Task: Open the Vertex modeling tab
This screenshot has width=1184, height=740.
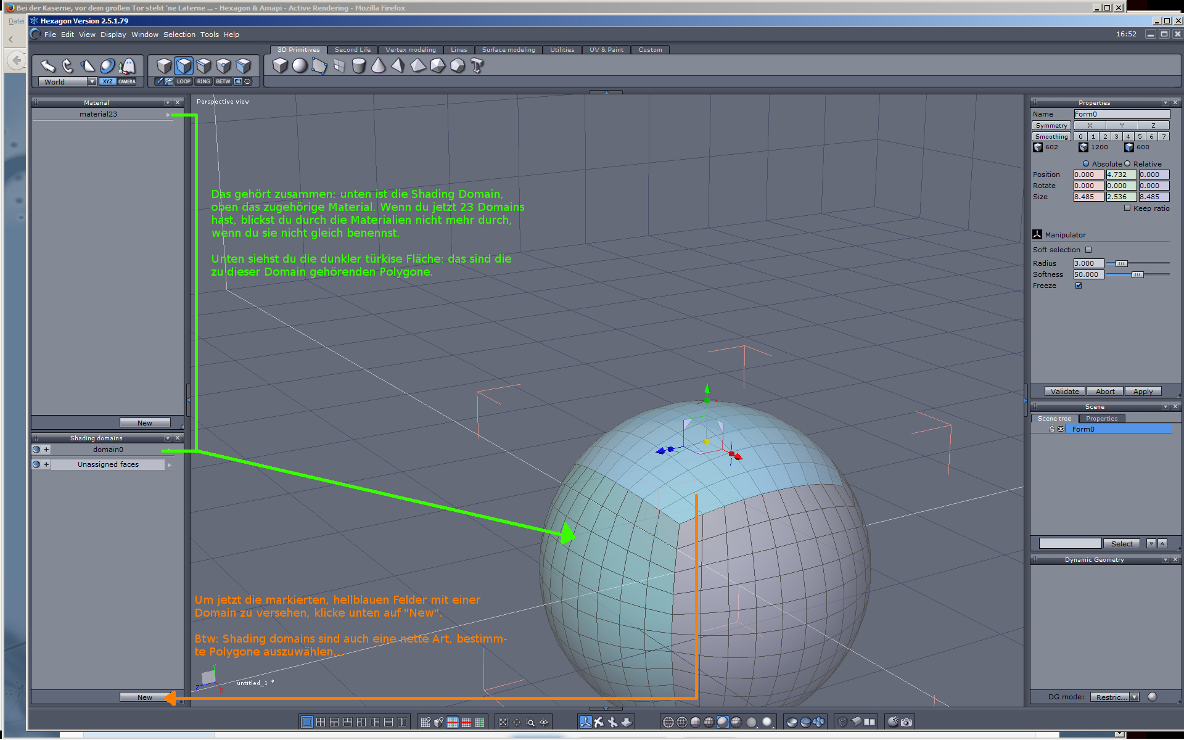Action: pos(410,50)
